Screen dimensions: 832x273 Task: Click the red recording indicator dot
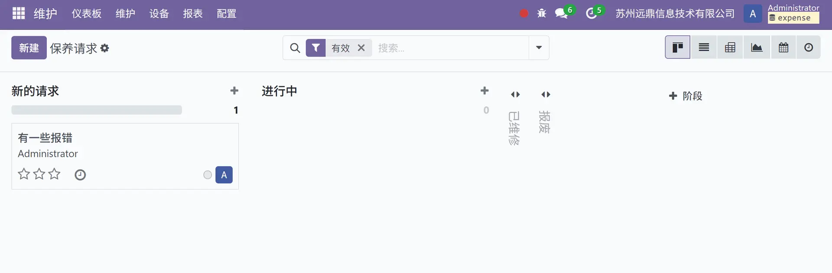[x=523, y=13]
